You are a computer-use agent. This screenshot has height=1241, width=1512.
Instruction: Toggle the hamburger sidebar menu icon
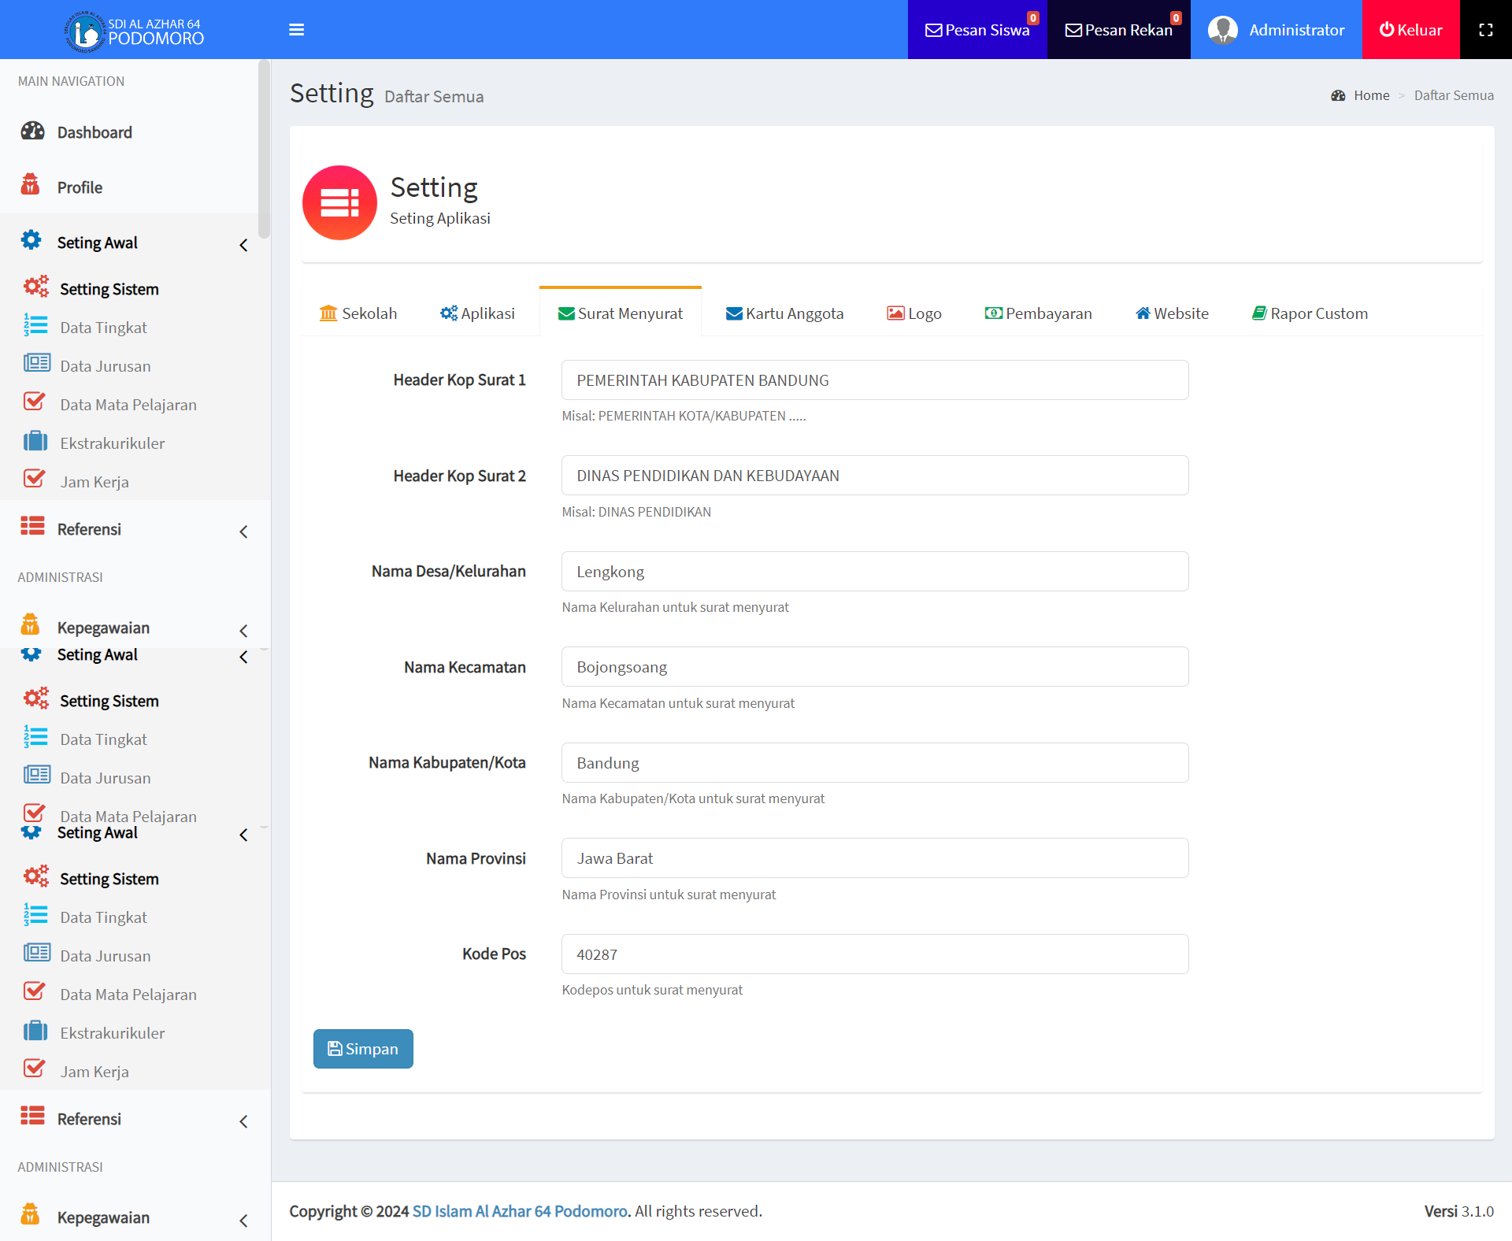point(296,30)
